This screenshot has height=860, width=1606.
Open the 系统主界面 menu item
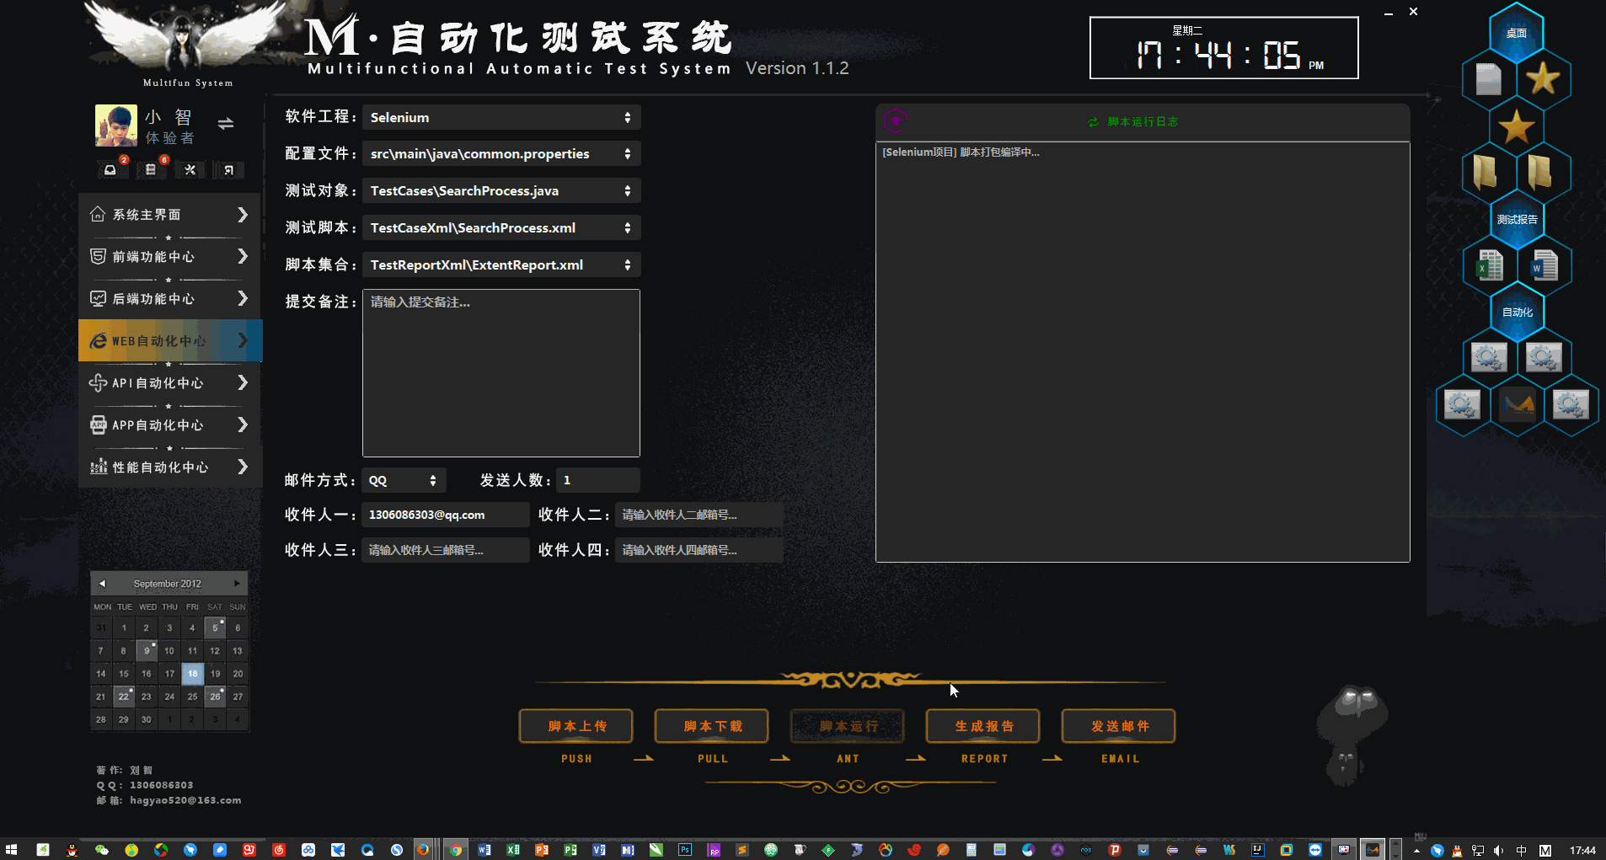tap(169, 215)
